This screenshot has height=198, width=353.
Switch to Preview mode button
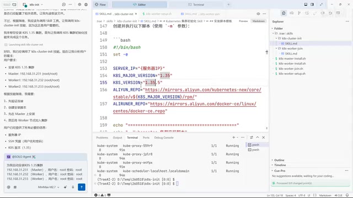coord(243,21)
